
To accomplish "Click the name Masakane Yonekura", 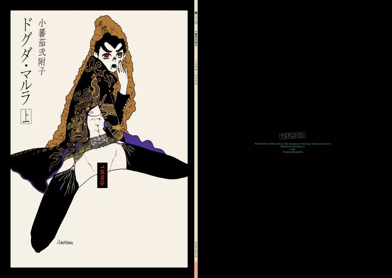I will [x=292, y=146].
